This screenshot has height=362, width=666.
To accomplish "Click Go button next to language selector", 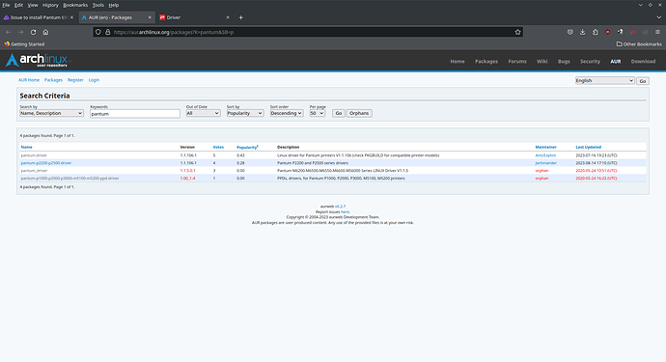I will click(643, 81).
